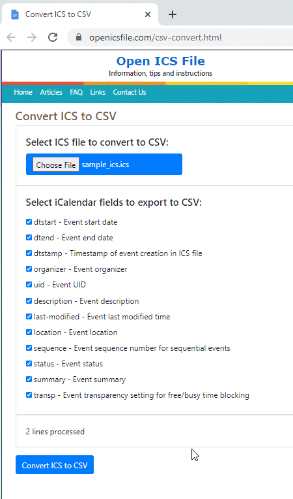Click the browser forward arrow
The image size is (293, 499).
pos(32,37)
